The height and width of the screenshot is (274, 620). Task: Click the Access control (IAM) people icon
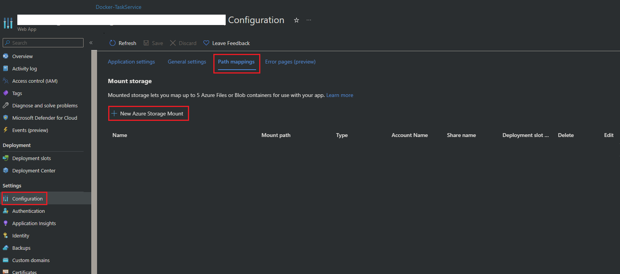[5, 81]
